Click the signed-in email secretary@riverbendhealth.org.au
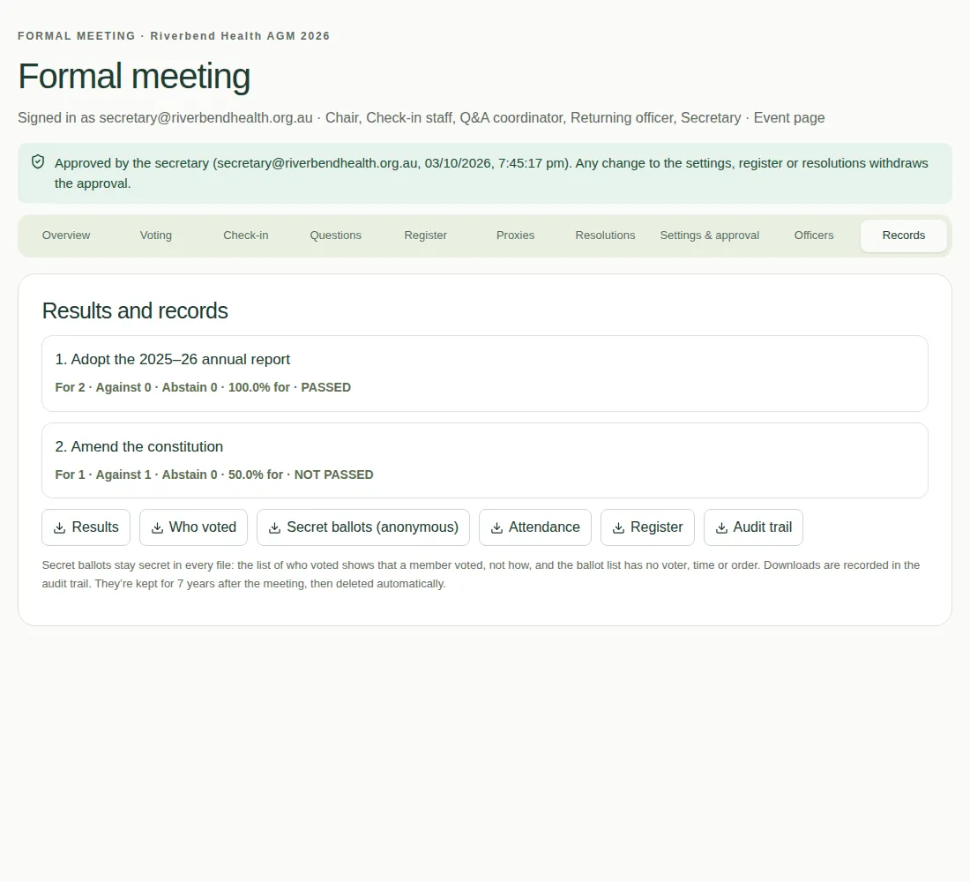Viewport: 970px width, 882px height. pos(206,117)
